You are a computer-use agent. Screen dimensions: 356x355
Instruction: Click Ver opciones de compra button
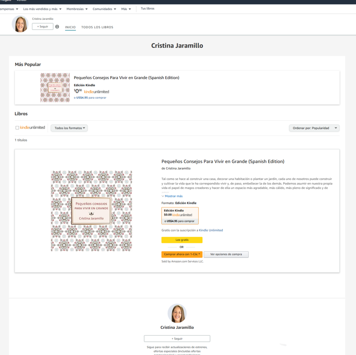(x=226, y=254)
